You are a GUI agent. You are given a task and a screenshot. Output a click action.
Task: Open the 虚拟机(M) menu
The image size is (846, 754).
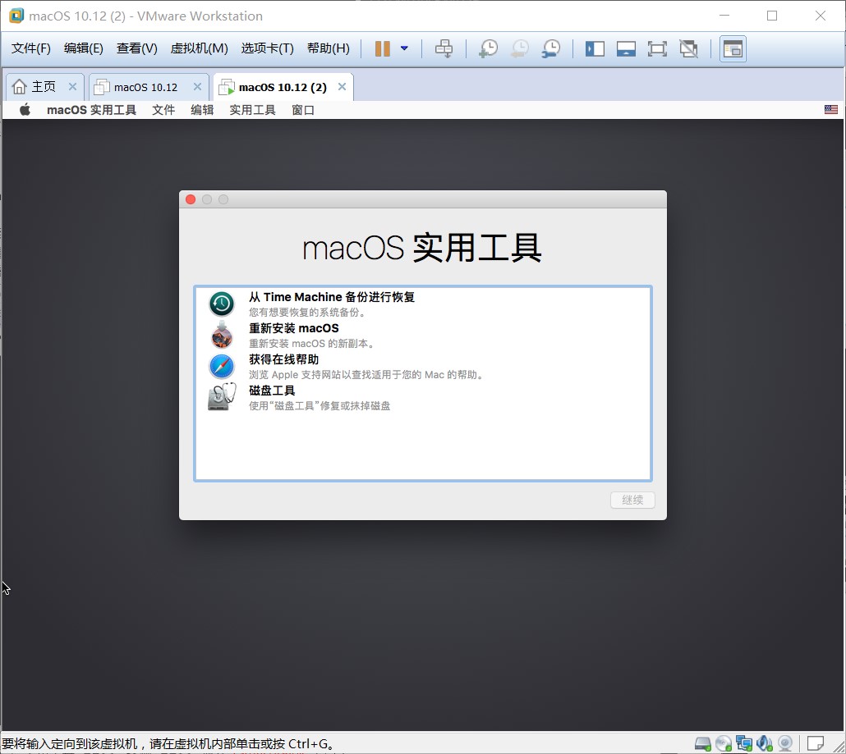[199, 48]
